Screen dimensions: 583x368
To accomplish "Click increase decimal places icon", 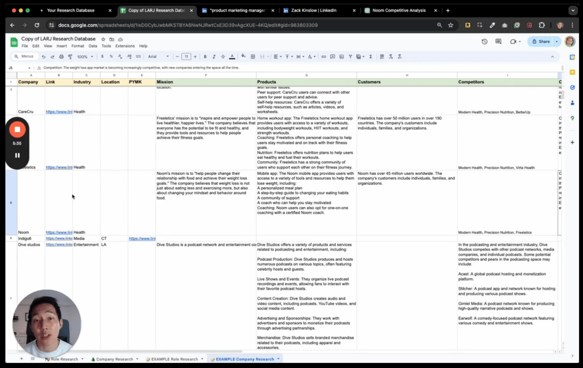I will coord(129,57).
